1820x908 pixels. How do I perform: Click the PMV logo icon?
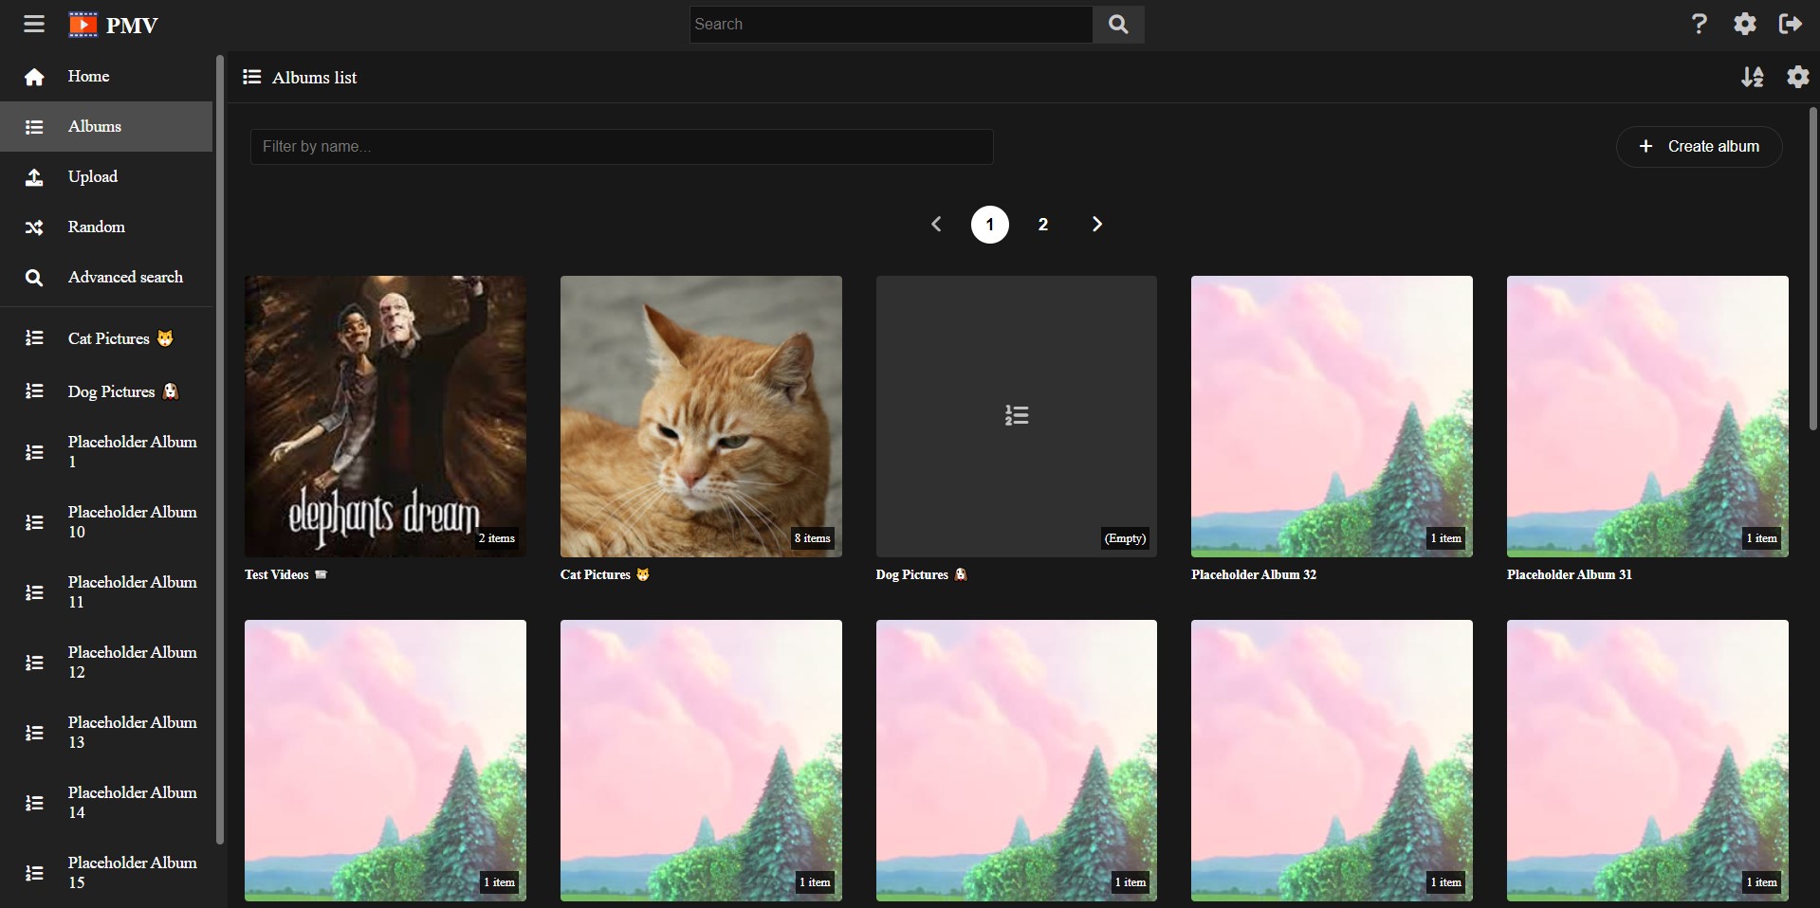pyautogui.click(x=83, y=25)
